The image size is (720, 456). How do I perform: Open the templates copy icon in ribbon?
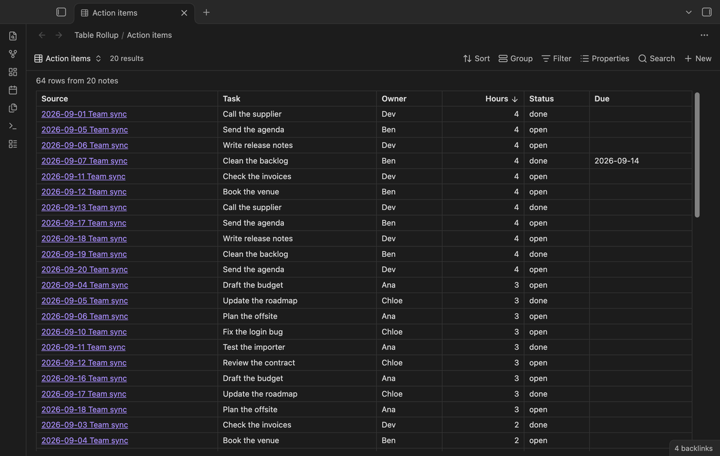point(13,108)
